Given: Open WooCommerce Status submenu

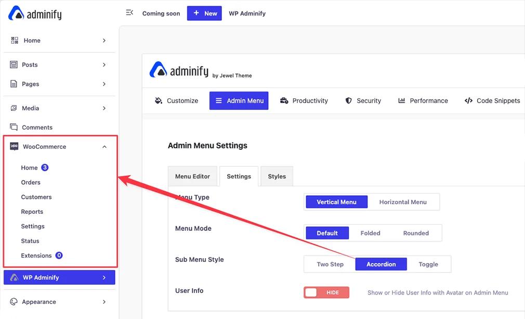Looking at the screenshot, I should point(30,241).
